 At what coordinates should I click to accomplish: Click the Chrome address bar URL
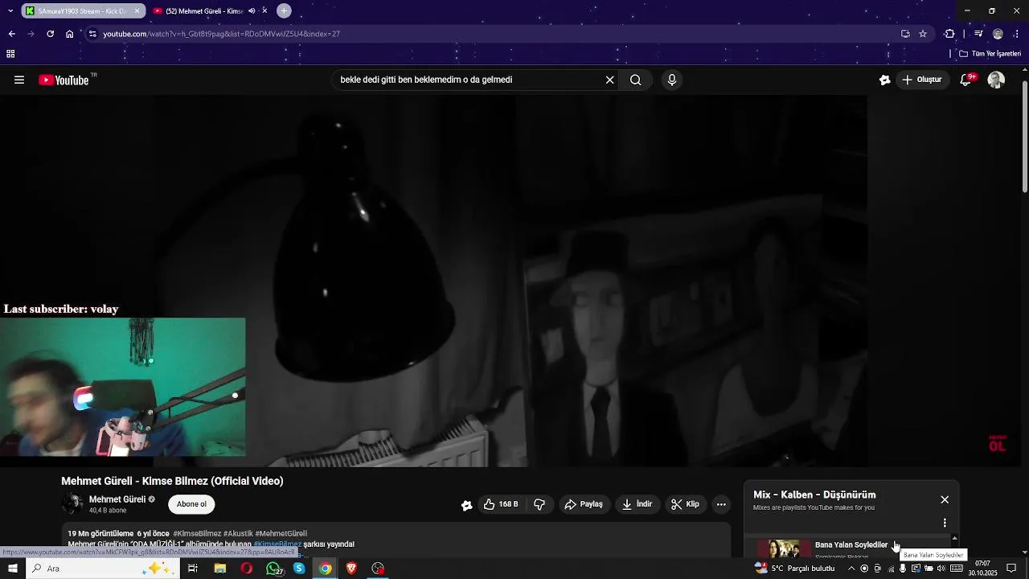pos(221,34)
